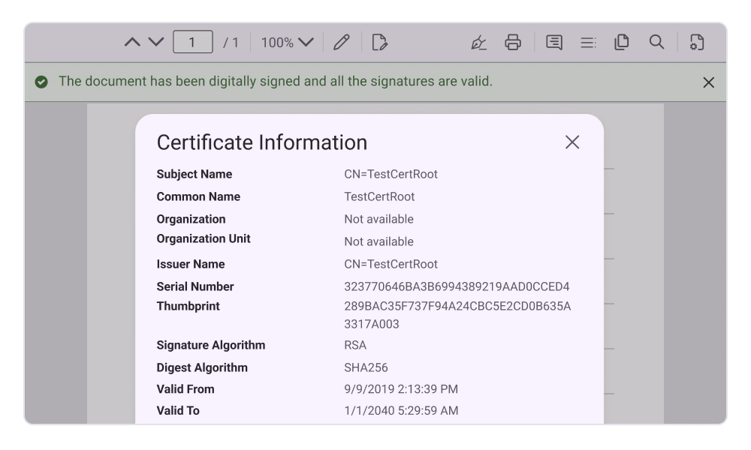Go to previous page arrow

[132, 43]
